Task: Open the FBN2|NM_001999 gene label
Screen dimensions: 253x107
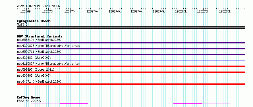Action: pyautogui.click(x=29, y=101)
